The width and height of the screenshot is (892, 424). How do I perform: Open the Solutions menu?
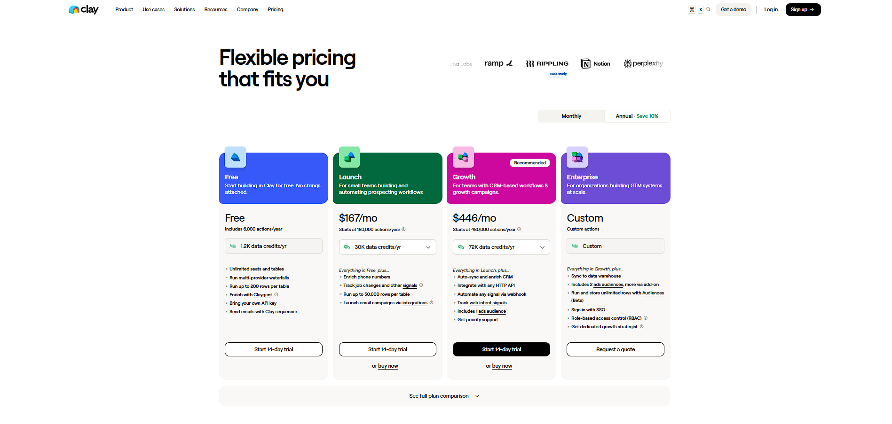184,9
